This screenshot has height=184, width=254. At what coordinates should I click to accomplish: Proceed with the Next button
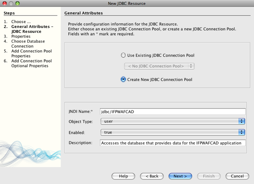coord(180,176)
